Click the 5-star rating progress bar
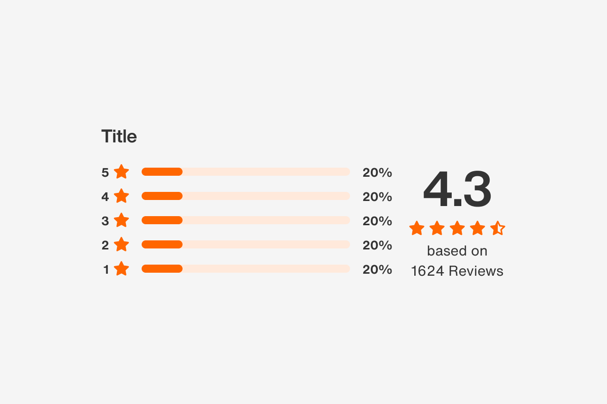Viewport: 607px width, 404px height. 246,172
